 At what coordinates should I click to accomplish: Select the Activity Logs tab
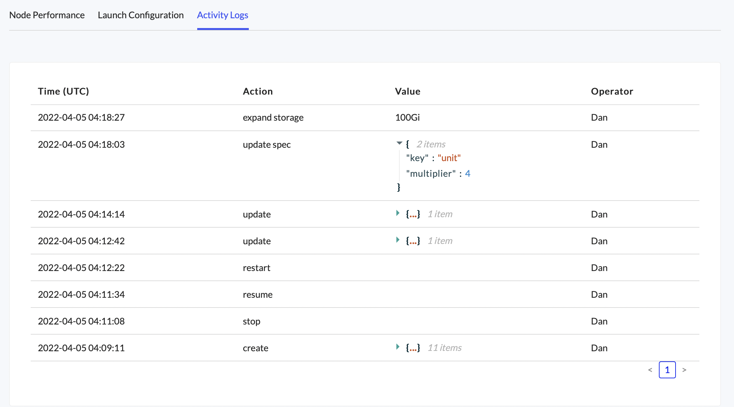pyautogui.click(x=223, y=15)
